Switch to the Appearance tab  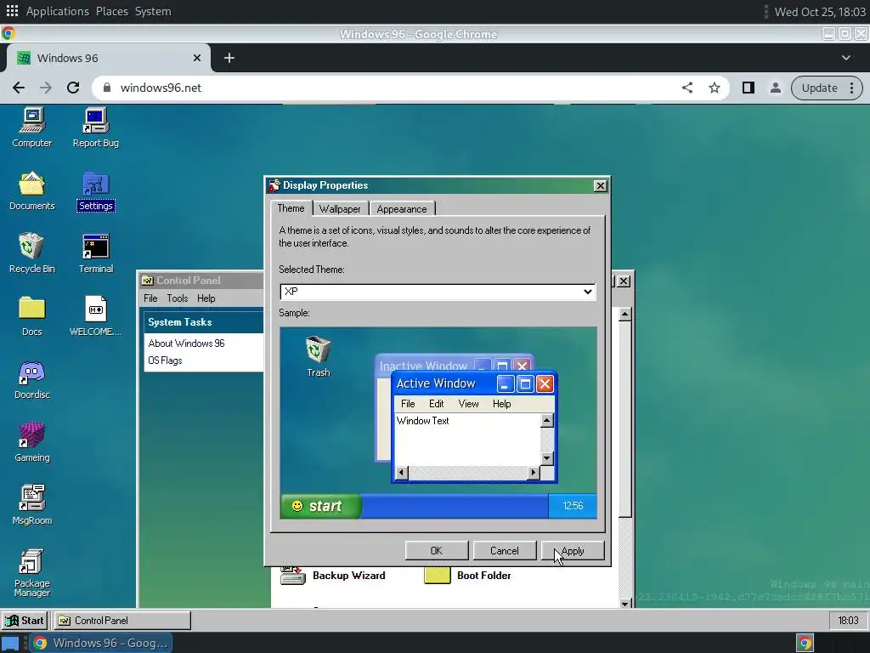(402, 209)
